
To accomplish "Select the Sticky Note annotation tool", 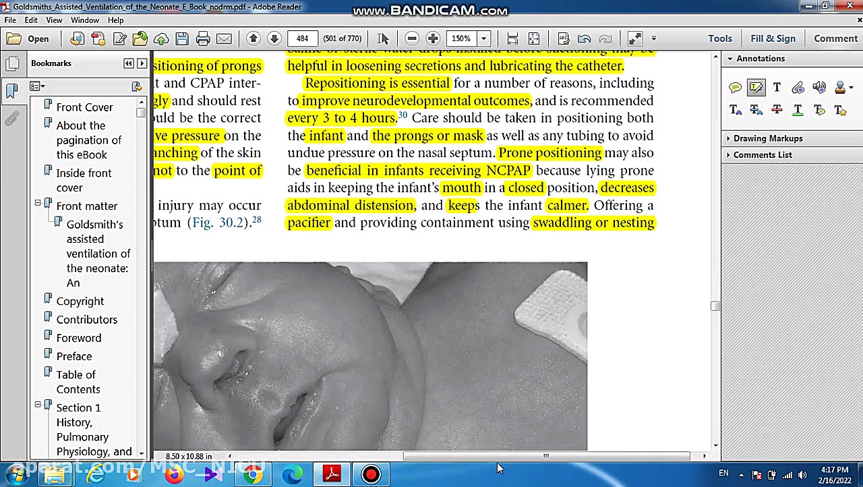I will point(735,88).
